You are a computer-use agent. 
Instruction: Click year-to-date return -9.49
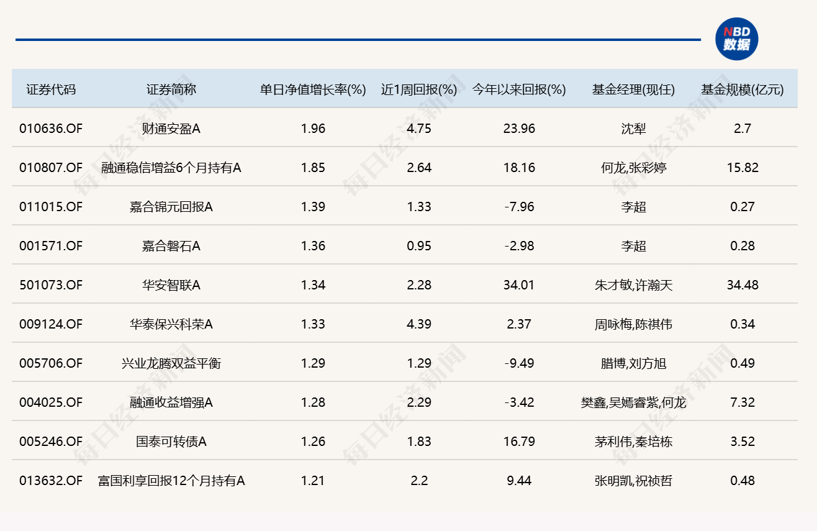[519, 363]
